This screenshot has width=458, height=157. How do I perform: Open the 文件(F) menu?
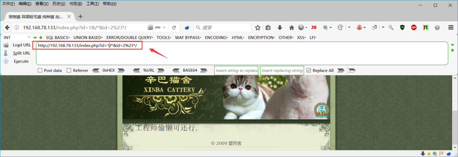click(9, 4)
